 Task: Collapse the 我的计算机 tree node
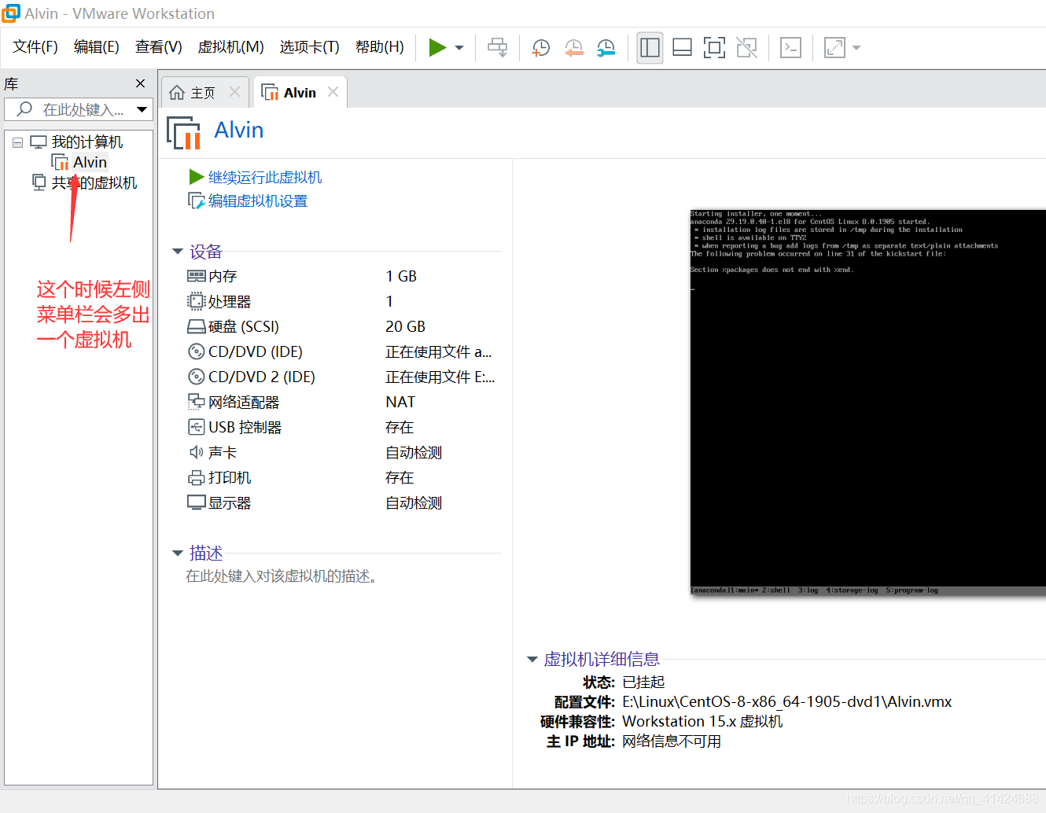click(x=17, y=143)
